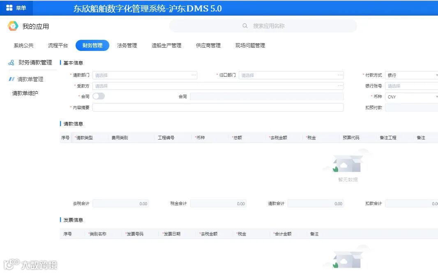438x273 pixels.
Task: Click the 预算代码 column header
Action: [x=351, y=138]
